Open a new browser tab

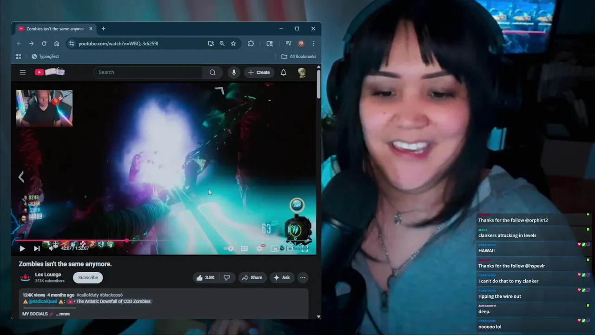[x=103, y=28]
